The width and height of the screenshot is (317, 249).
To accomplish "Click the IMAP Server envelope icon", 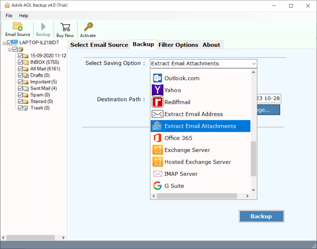I will click(x=157, y=174).
